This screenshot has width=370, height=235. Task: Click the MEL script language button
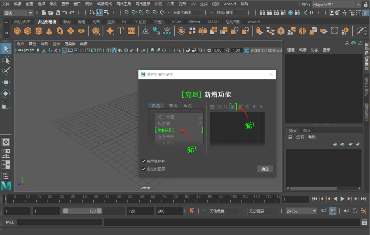click(x=10, y=222)
